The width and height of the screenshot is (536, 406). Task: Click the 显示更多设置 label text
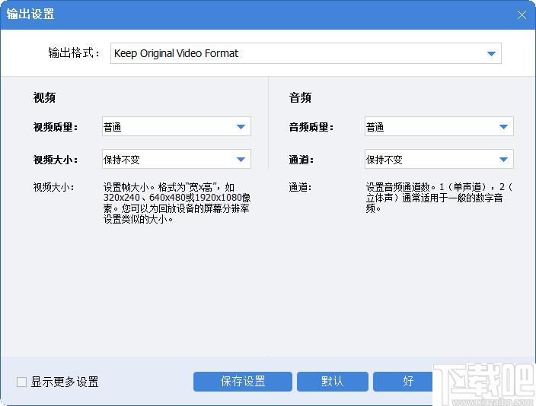(65, 382)
